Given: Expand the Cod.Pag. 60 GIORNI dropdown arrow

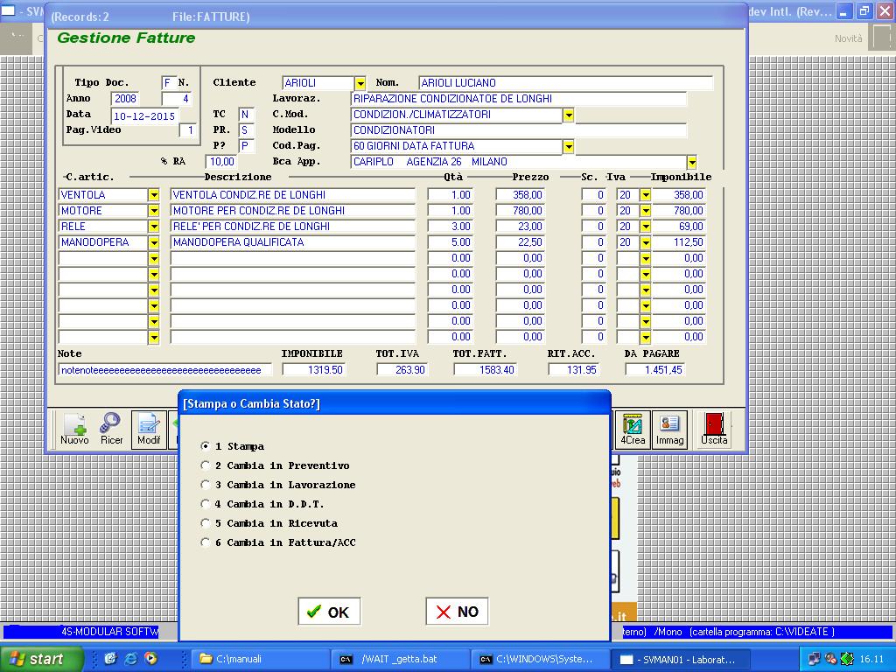Looking at the screenshot, I should click(x=568, y=146).
